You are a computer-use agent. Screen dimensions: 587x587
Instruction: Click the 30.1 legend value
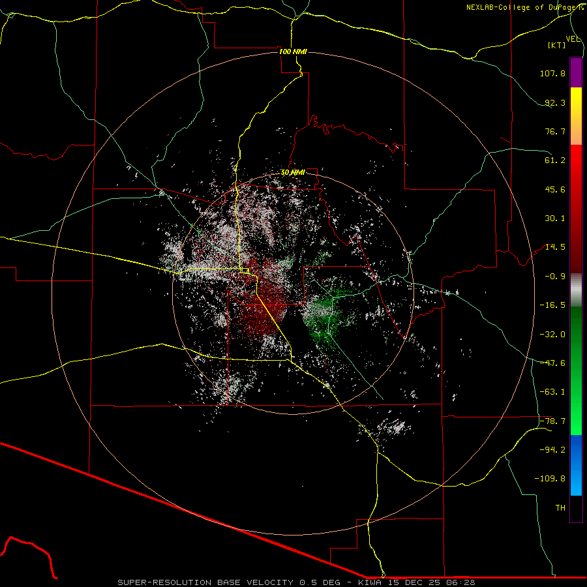[x=555, y=218]
